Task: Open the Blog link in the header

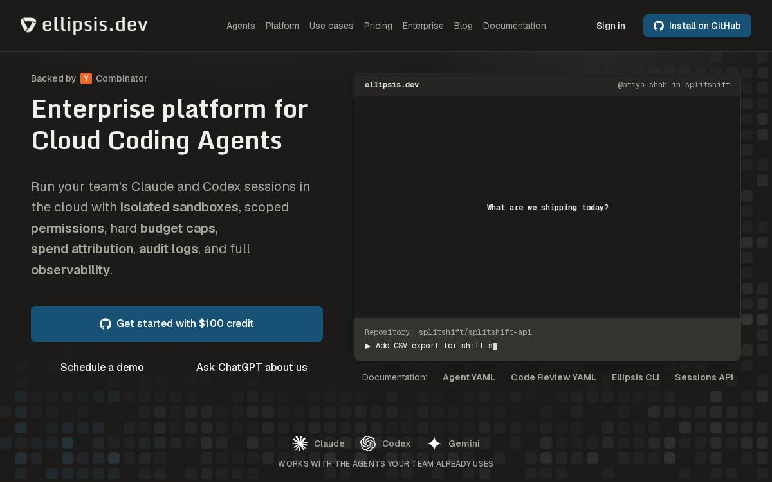Action: pyautogui.click(x=463, y=26)
